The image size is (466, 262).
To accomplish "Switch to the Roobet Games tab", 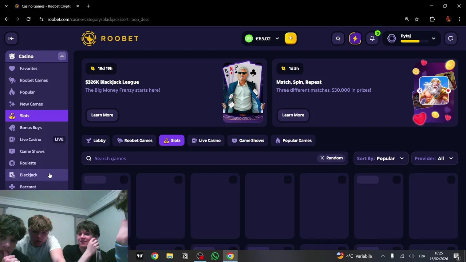I will tap(134, 140).
